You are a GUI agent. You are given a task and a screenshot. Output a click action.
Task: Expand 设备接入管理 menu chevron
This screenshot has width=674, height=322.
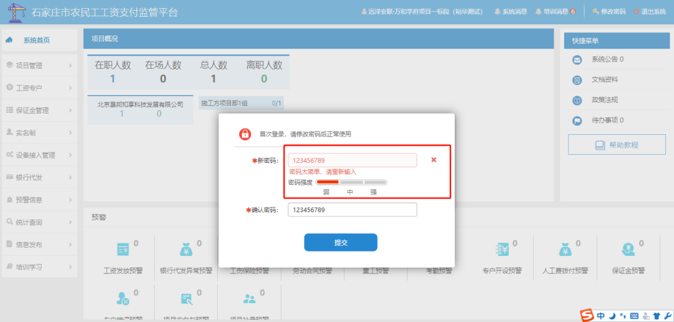tap(70, 155)
